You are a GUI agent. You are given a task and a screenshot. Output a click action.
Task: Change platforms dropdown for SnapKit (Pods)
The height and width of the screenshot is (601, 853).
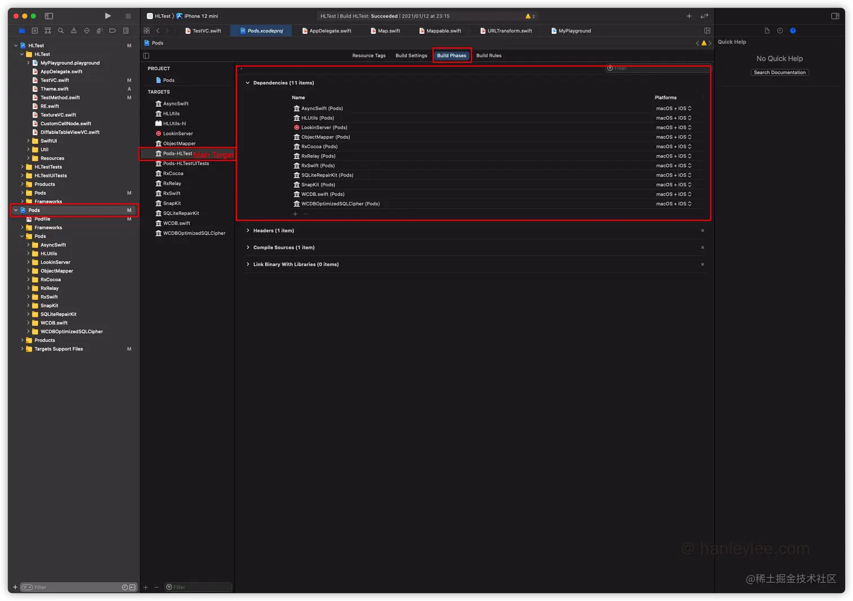[x=674, y=185]
